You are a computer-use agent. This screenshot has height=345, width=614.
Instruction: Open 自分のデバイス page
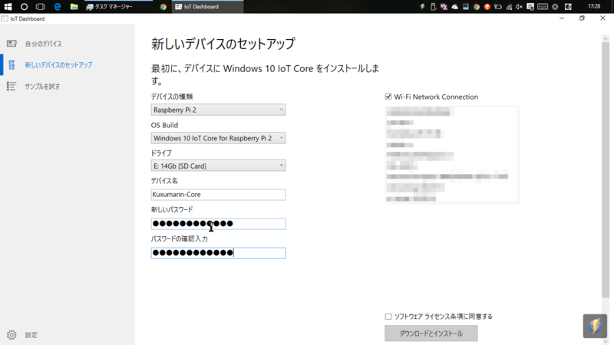click(44, 44)
